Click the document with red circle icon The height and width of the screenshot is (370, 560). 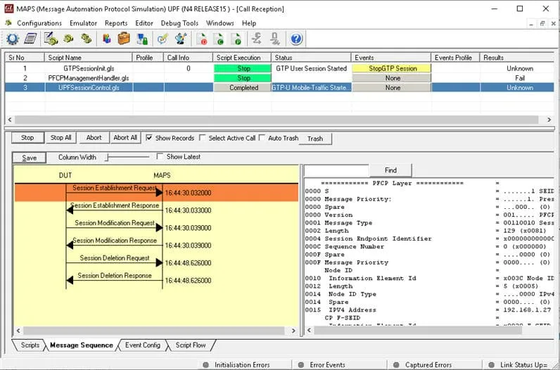(202, 39)
